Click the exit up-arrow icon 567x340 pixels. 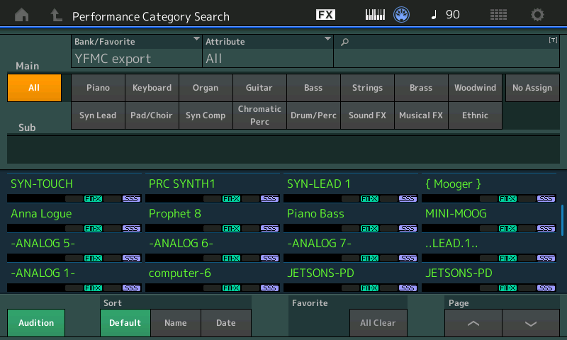56,15
